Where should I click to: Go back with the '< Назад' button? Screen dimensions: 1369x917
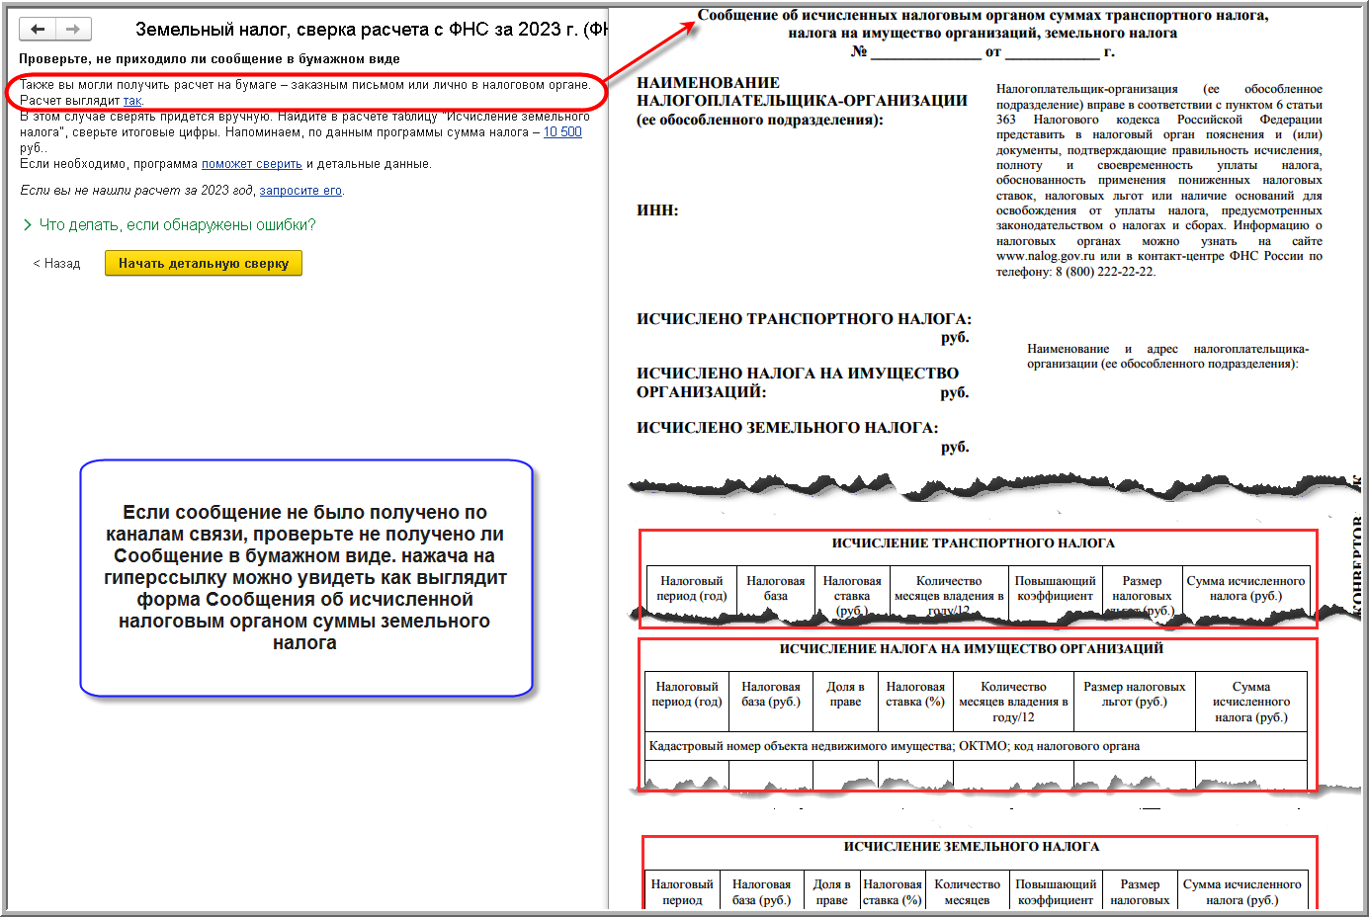click(x=56, y=264)
